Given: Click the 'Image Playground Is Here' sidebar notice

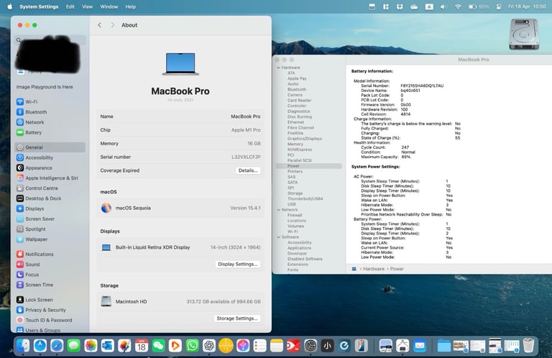Looking at the screenshot, I should click(x=45, y=87).
